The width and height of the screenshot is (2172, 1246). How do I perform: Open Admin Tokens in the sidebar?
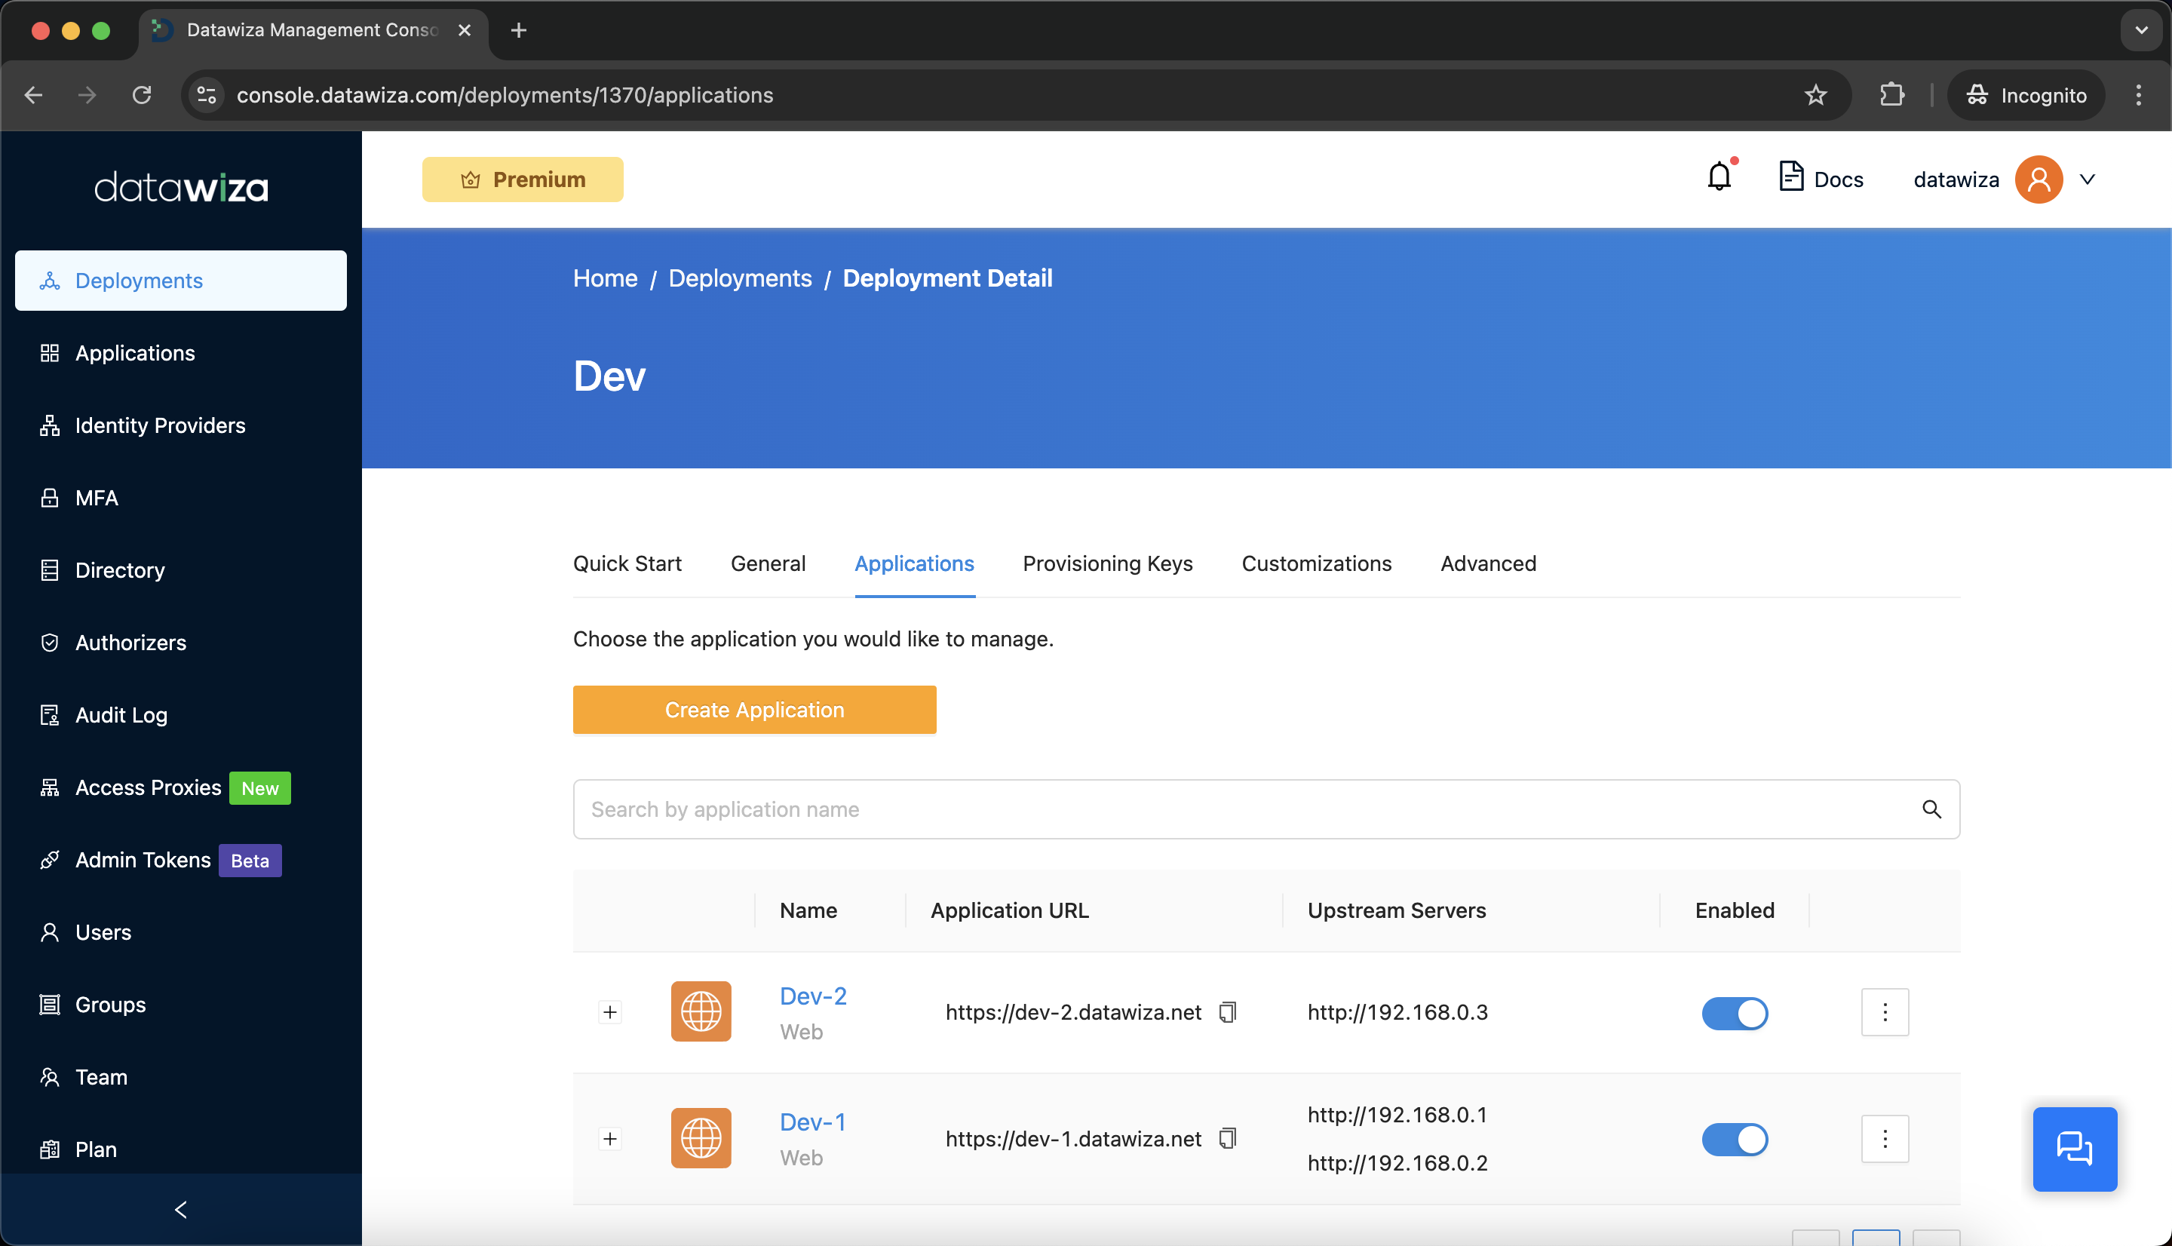click(x=180, y=860)
